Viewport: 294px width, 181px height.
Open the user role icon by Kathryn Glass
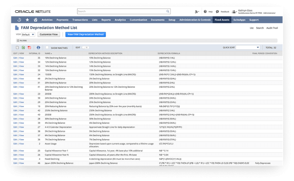(x=234, y=12)
